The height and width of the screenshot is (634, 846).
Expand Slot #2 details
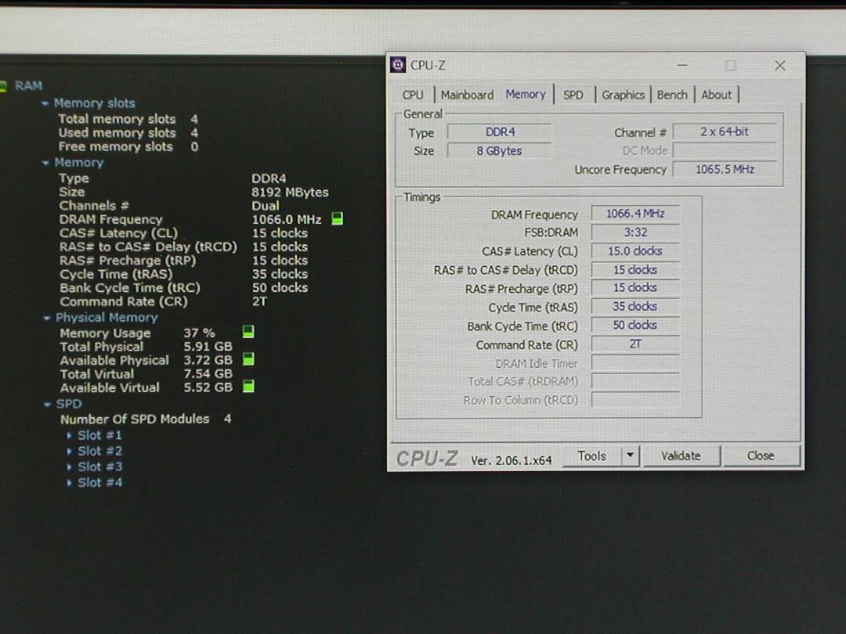69,451
